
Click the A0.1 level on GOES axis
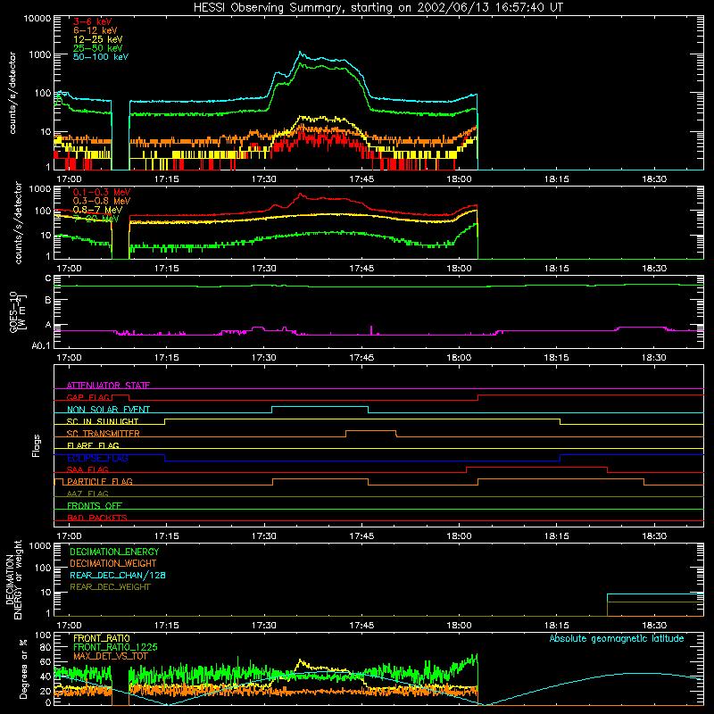[41, 345]
